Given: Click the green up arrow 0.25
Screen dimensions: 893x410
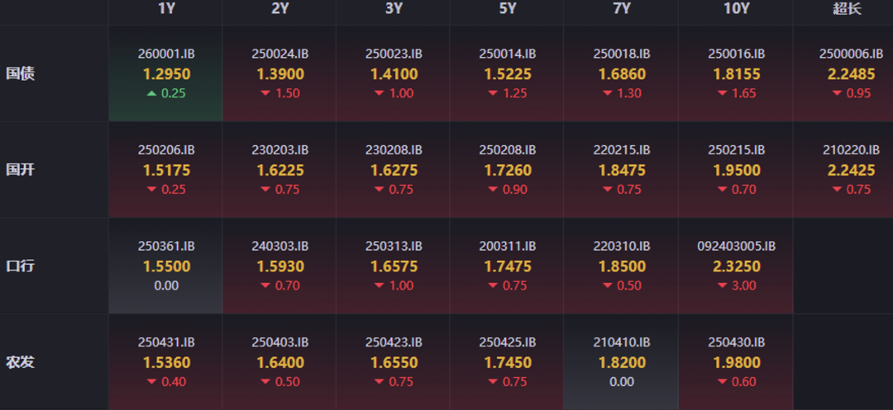Looking at the screenshot, I should pos(151,93).
